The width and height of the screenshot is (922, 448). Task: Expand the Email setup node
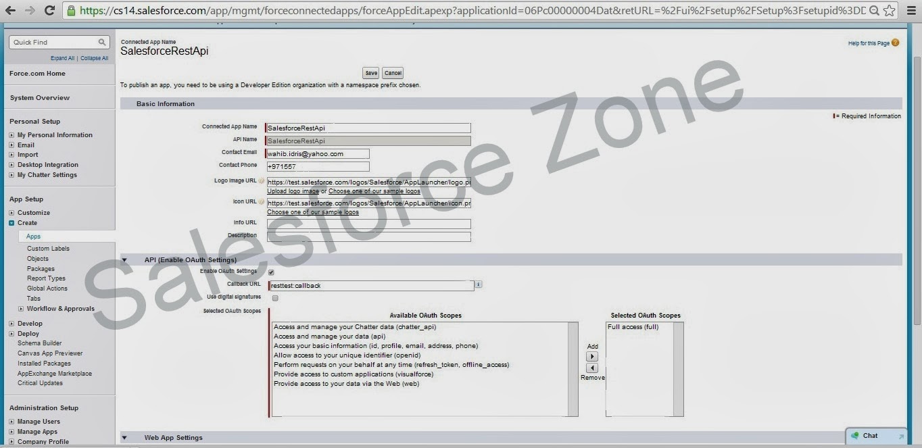tap(11, 145)
